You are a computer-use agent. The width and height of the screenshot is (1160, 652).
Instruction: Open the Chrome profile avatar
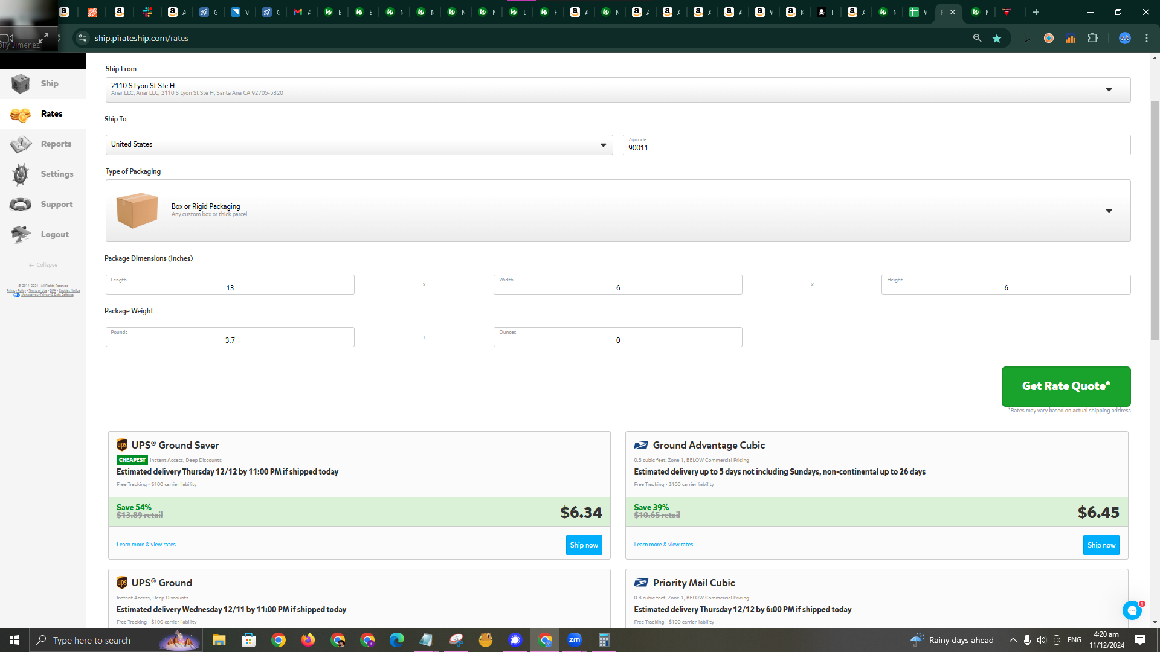click(x=1124, y=39)
